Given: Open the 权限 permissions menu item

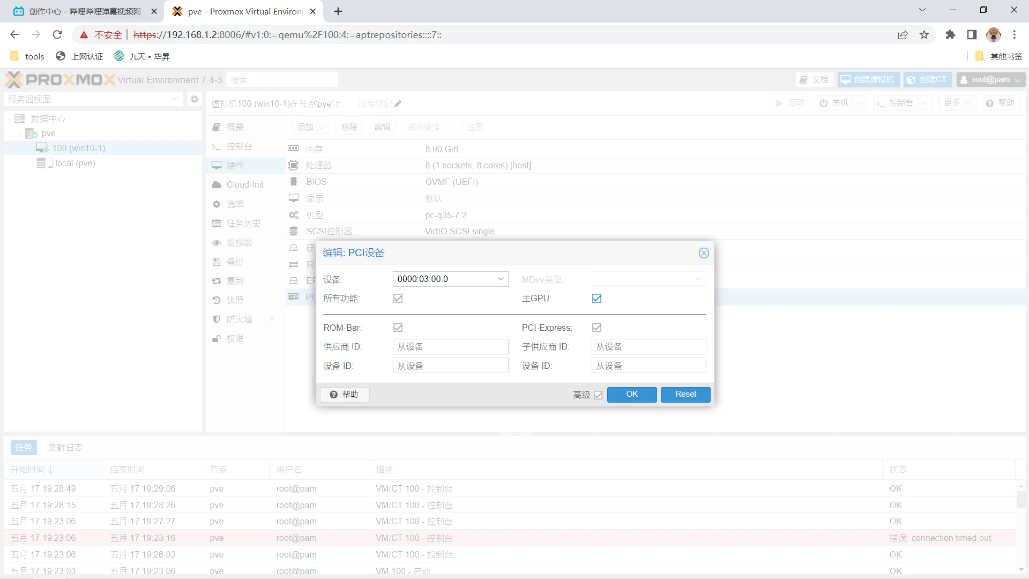Looking at the screenshot, I should coord(245,339).
